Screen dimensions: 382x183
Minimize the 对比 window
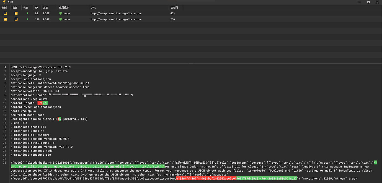(360, 2)
